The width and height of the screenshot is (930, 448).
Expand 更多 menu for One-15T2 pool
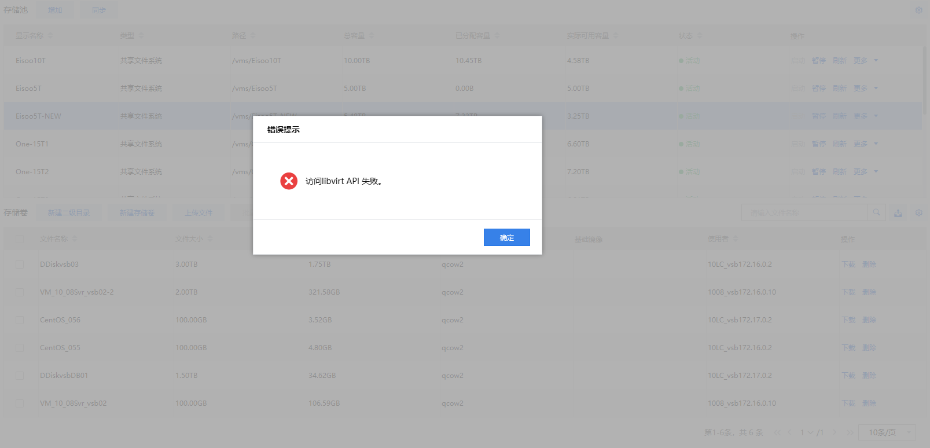(866, 172)
